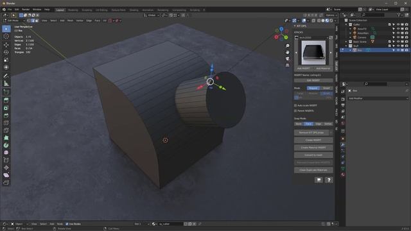Select the Extrude Region tool
The height and width of the screenshot is (231, 411).
6,100
